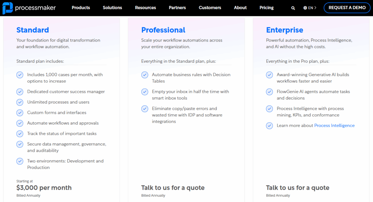Open the search magnifier icon
This screenshot has width=373, height=202.
(x=293, y=8)
